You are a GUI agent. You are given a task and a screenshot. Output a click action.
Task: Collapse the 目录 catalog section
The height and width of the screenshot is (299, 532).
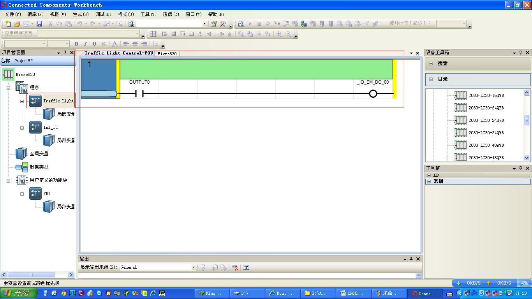pyautogui.click(x=431, y=79)
